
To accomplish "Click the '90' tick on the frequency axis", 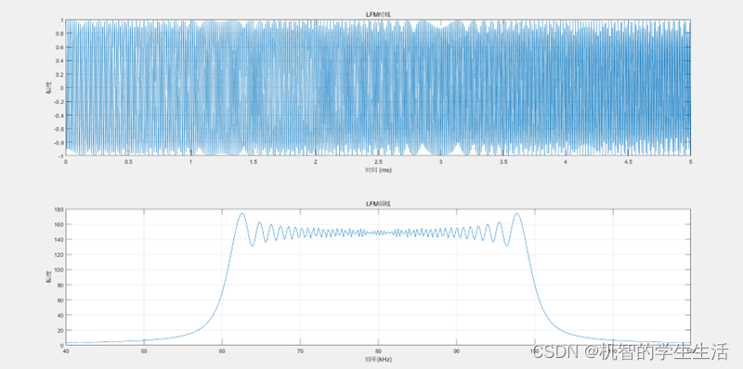I will (x=456, y=351).
